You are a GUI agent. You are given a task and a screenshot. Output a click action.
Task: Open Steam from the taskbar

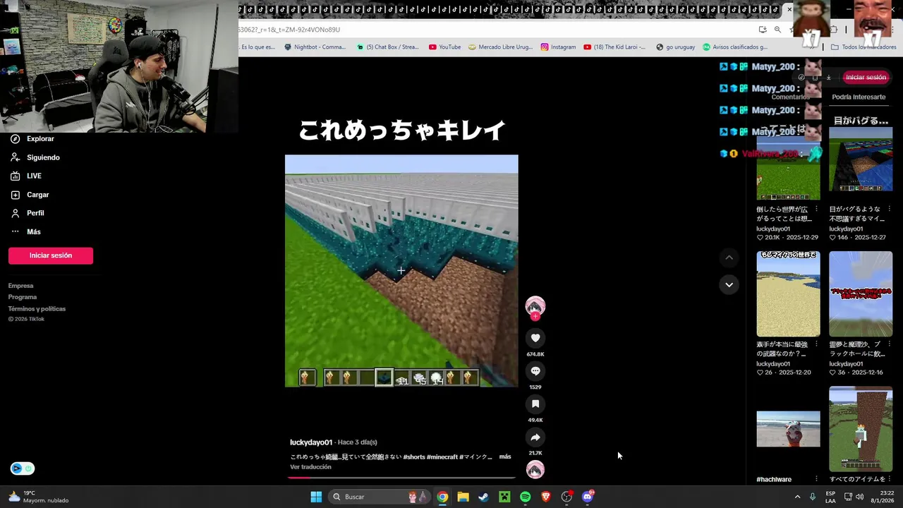(483, 497)
